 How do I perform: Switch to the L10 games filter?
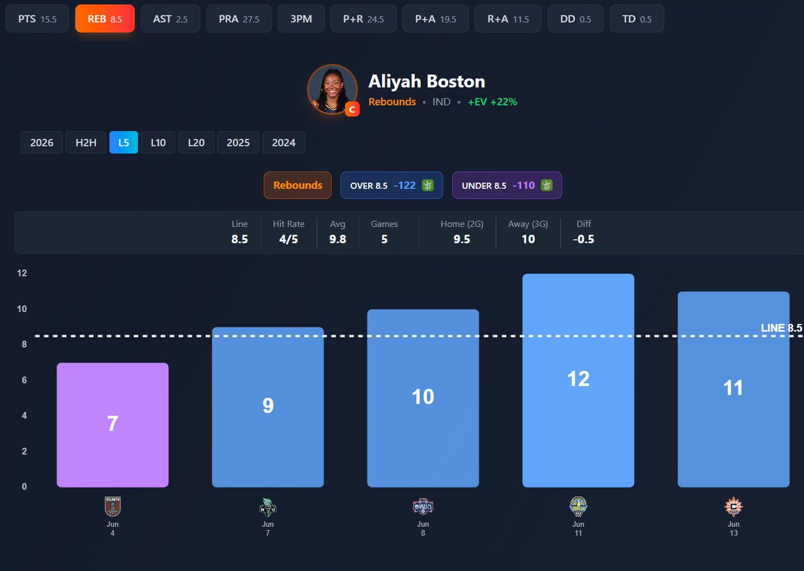[x=158, y=143]
